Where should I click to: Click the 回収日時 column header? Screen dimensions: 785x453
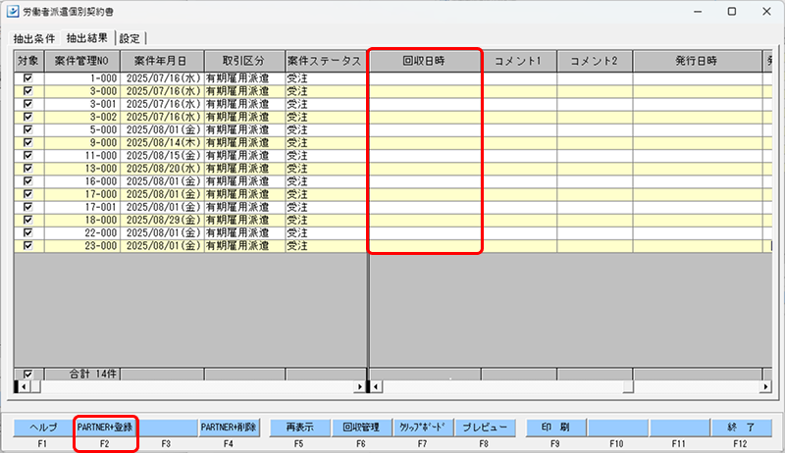tap(425, 61)
